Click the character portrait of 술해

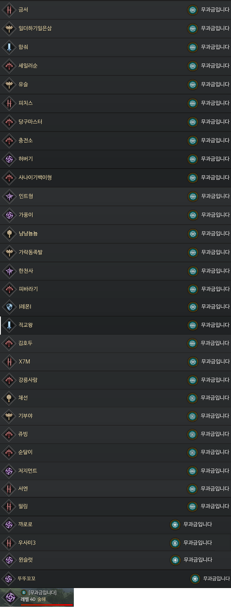pyautogui.click(x=10, y=598)
